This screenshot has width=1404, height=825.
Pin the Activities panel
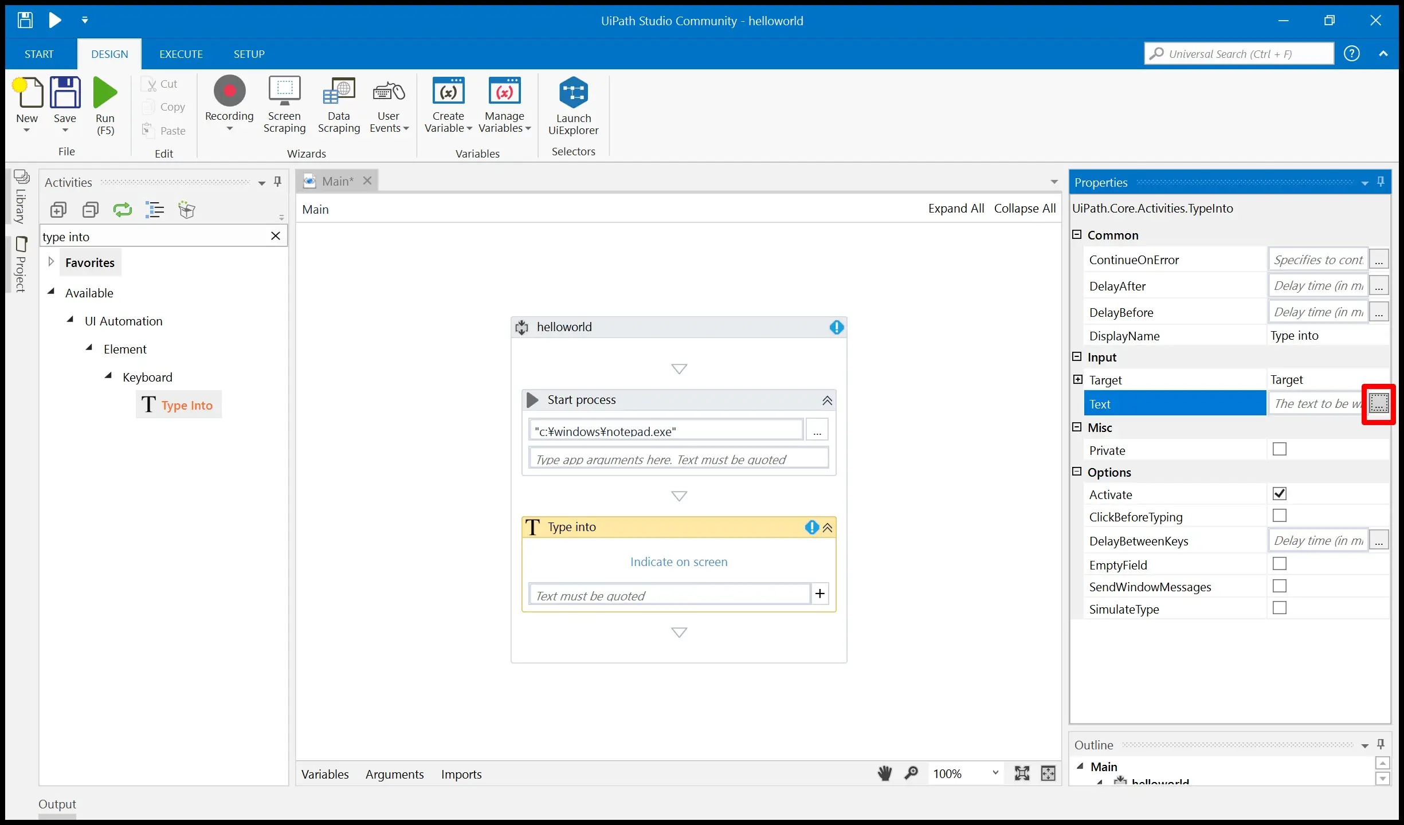tap(278, 182)
